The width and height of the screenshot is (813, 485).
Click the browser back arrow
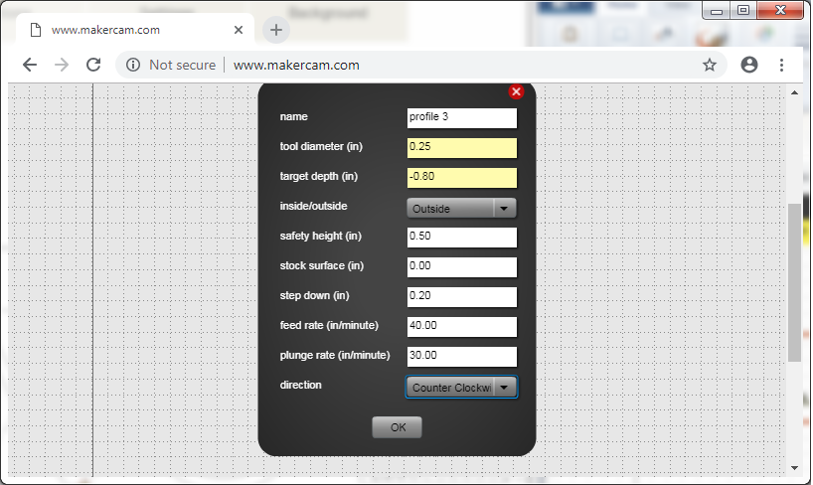click(x=30, y=65)
